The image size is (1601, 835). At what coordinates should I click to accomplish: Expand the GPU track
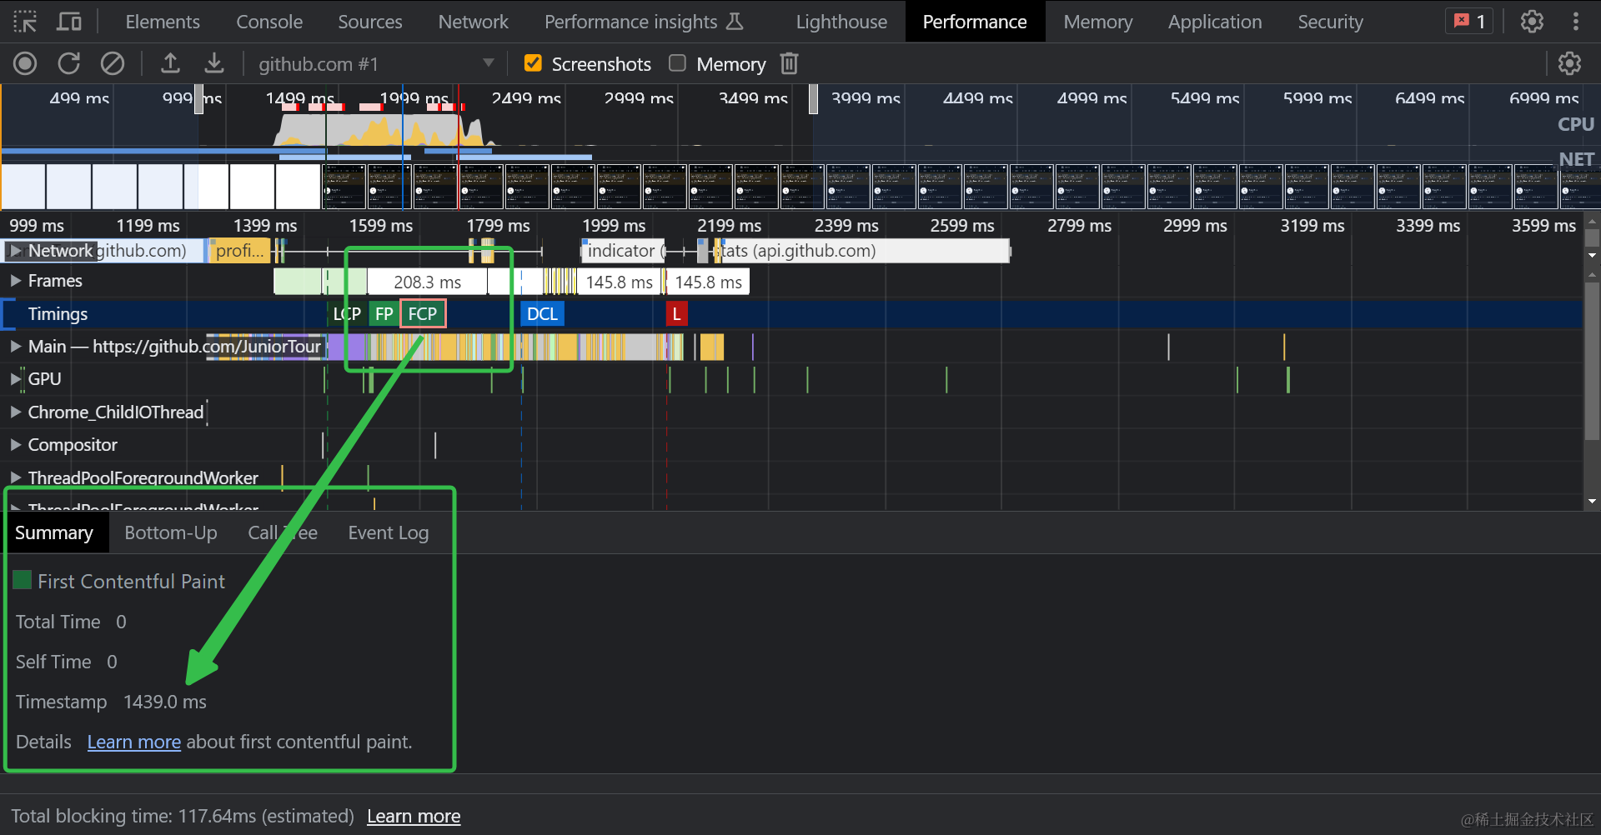coord(15,379)
